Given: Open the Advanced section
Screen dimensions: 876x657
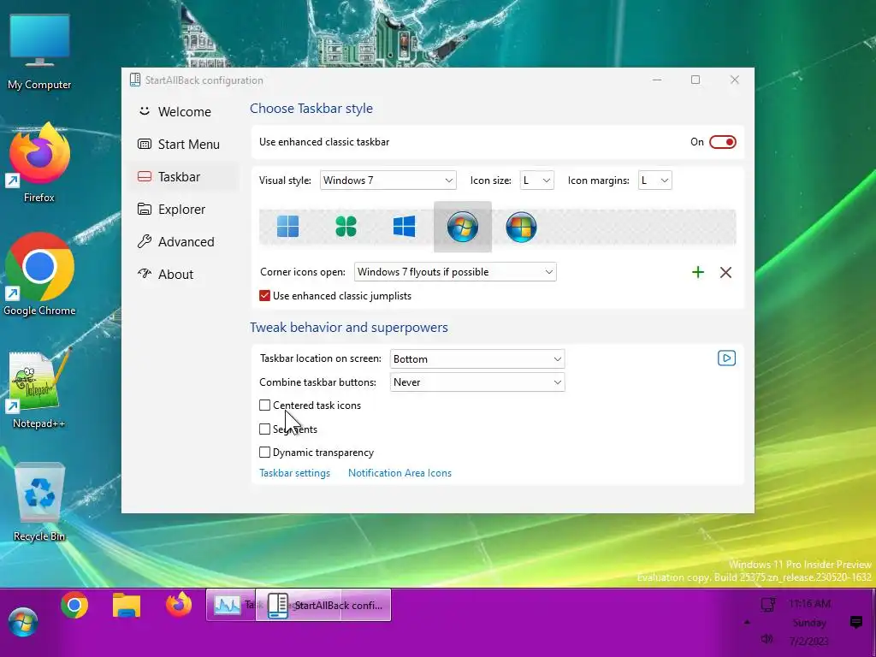Looking at the screenshot, I should coord(183,241).
